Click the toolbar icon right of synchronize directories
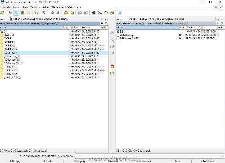The height and width of the screenshot is (163, 225). pyautogui.click(x=112, y=13)
